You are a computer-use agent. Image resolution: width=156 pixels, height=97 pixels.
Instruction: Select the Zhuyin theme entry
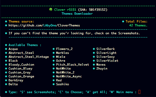(x=102, y=69)
